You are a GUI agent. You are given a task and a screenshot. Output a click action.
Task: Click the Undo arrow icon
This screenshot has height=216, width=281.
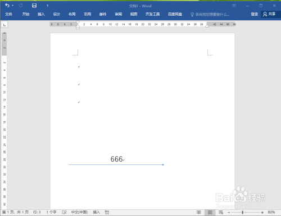7,6
